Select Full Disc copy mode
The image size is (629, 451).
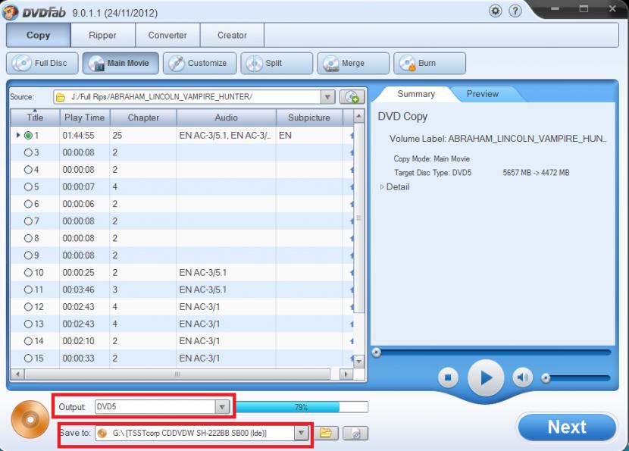pyautogui.click(x=42, y=64)
